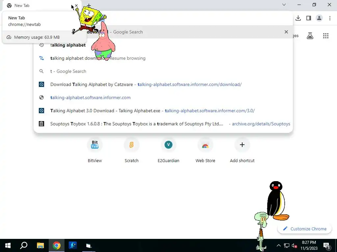337x252 pixels.
Task: Open Windows taskbar search
Action: point(24,245)
